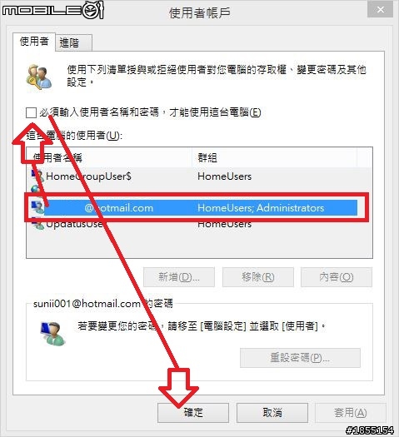Viewport: 399px width, 437px height.
Task: Click the user icon in the password section
Action: (52, 333)
